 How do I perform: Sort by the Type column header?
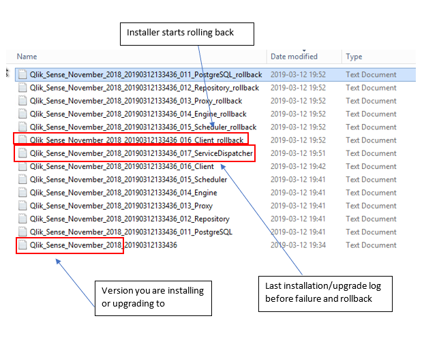[354, 57]
